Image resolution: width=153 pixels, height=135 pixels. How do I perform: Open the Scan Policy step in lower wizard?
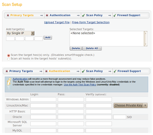[x=94, y=71]
